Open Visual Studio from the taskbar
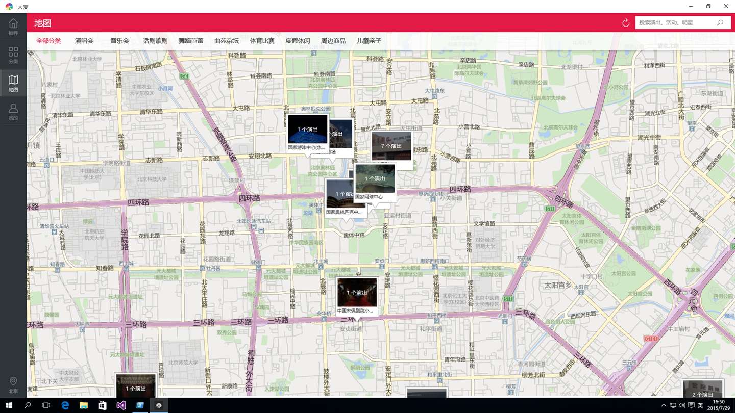The height and width of the screenshot is (413, 735). pyautogui.click(x=121, y=405)
